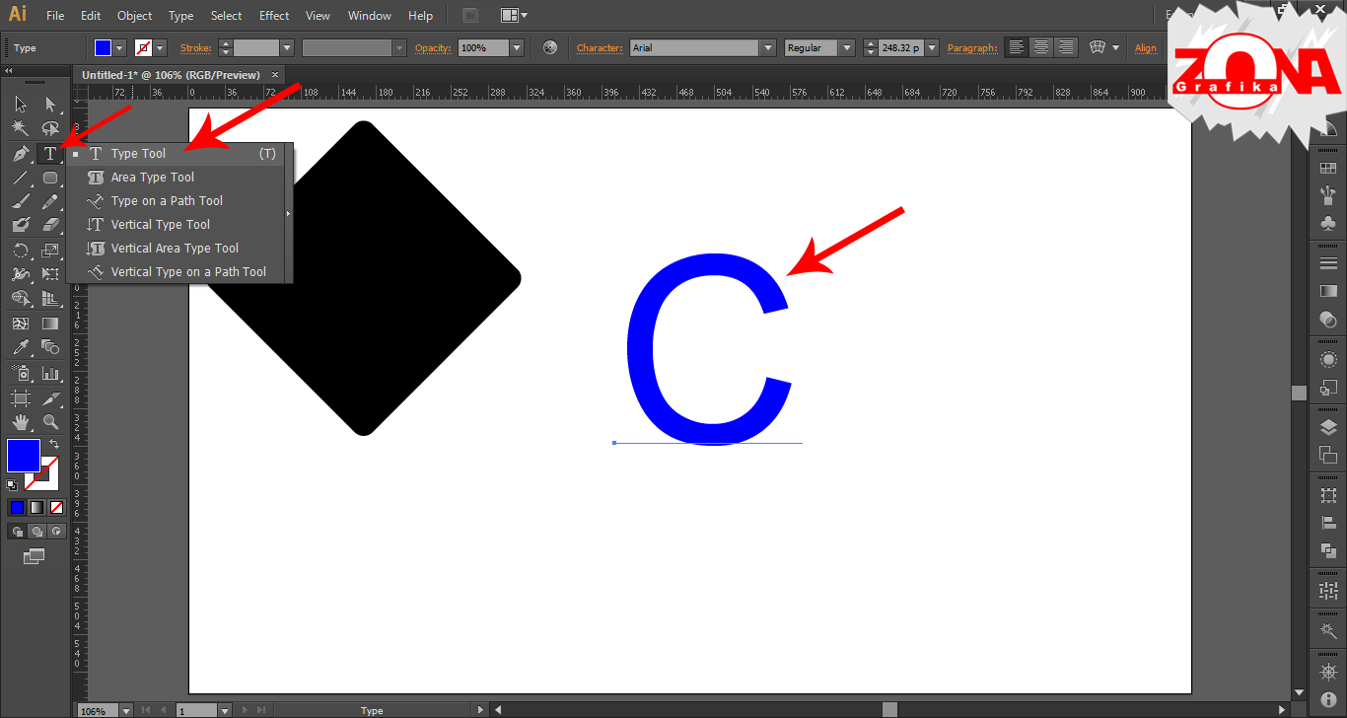Enable Draw Behind mode
Viewport: 1347px width, 718px height.
(36, 532)
